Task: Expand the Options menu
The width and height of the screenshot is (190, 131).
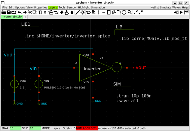Action: pos(20,8)
